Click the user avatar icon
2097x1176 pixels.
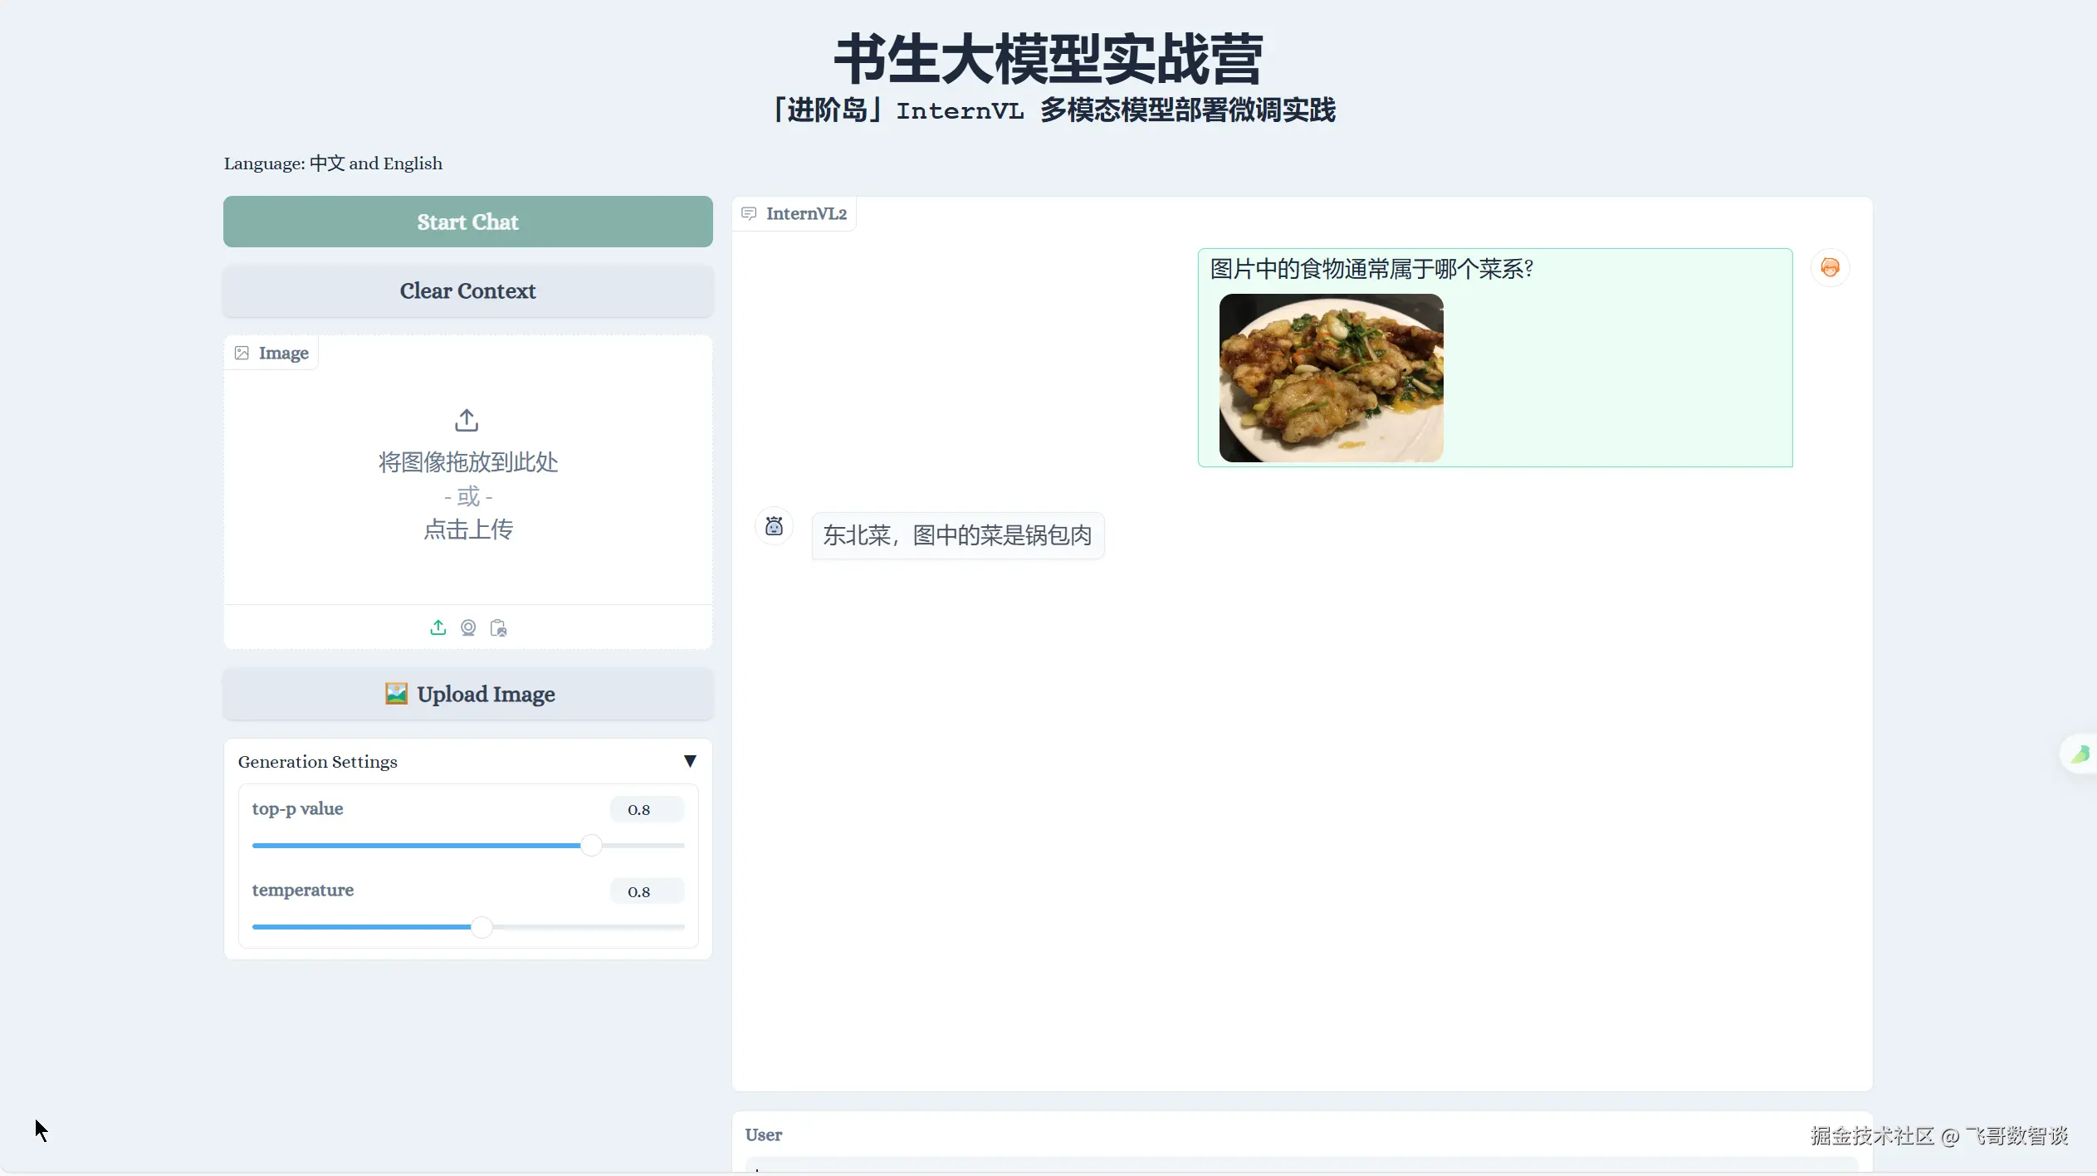[1830, 267]
